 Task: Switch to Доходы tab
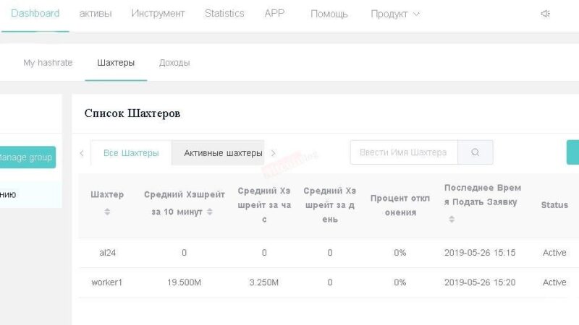(x=174, y=63)
